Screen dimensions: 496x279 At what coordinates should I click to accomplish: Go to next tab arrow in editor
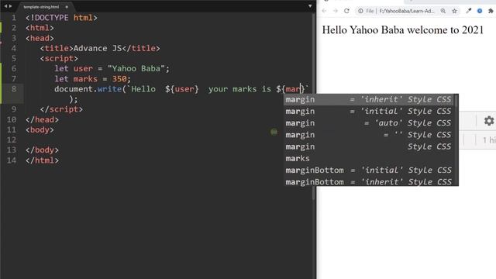pyautogui.click(x=10, y=6)
